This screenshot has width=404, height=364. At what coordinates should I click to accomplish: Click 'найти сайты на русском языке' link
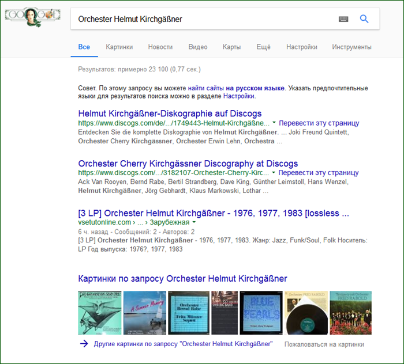coord(236,88)
